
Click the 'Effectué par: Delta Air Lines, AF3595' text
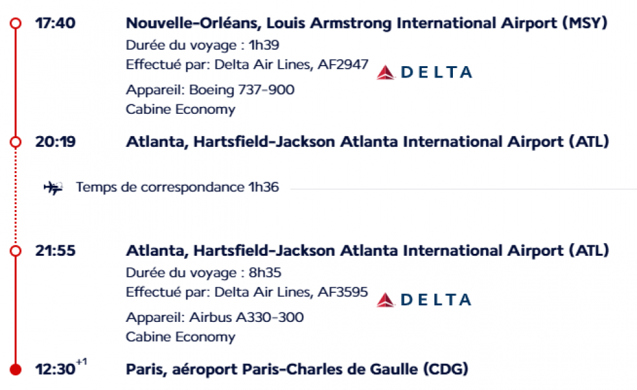pyautogui.click(x=247, y=292)
